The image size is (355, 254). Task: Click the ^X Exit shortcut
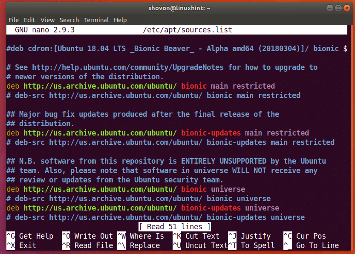[x=21, y=245]
